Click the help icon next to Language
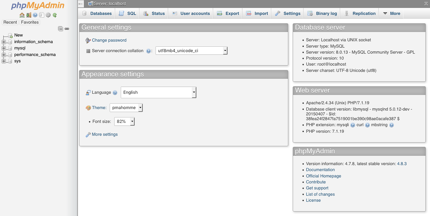This screenshot has height=216, width=430. pyautogui.click(x=115, y=92)
